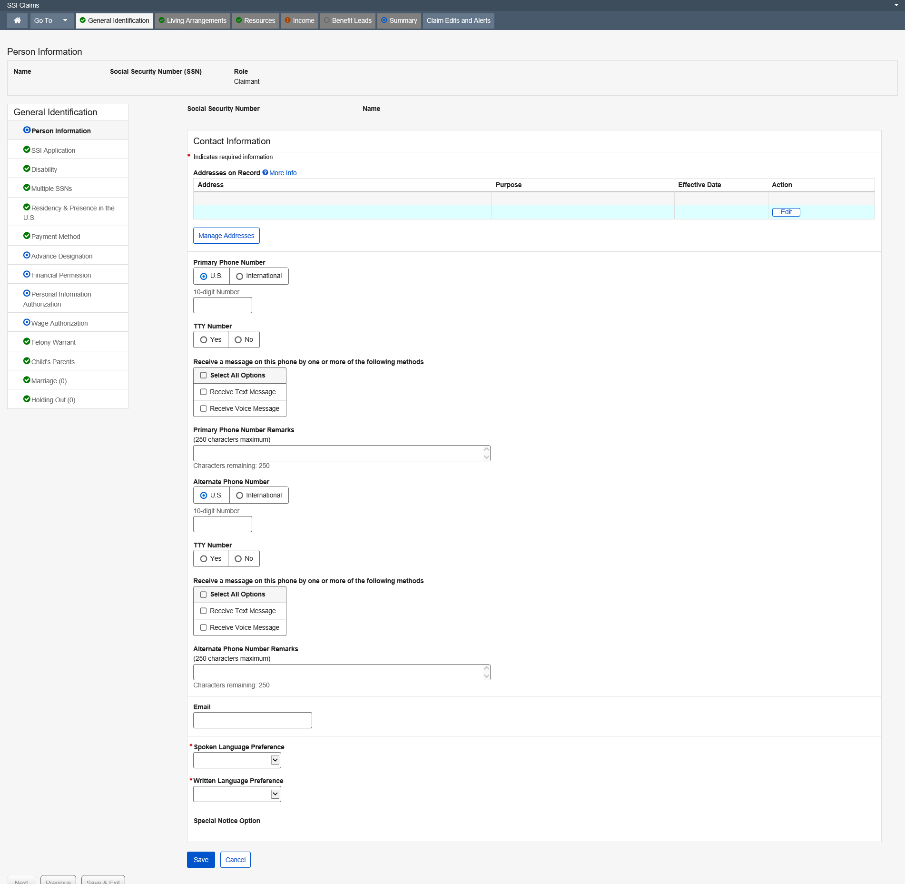Click the Manage Addresses button
The height and width of the screenshot is (884, 905).
coord(226,236)
